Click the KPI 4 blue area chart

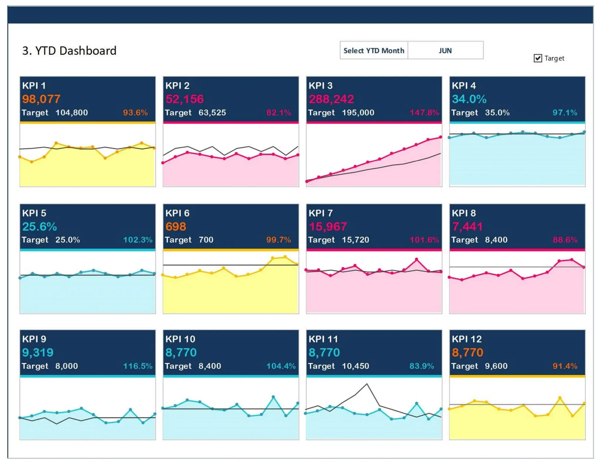[517, 155]
